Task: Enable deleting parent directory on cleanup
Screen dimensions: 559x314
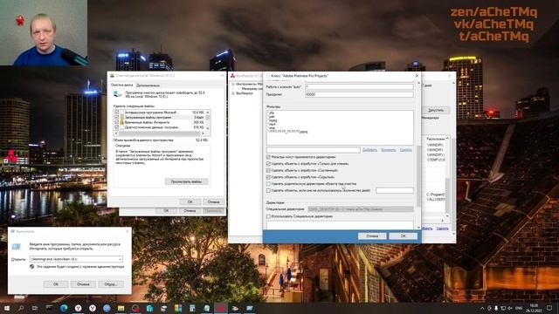Action: coord(268,184)
